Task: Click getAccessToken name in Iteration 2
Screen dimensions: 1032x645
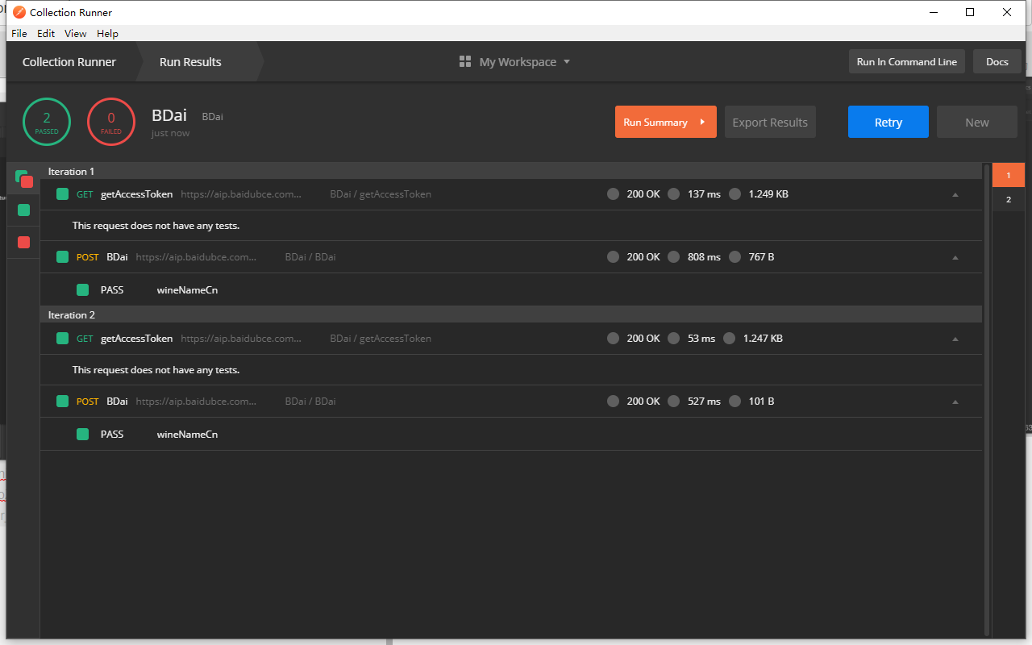Action: click(x=136, y=339)
